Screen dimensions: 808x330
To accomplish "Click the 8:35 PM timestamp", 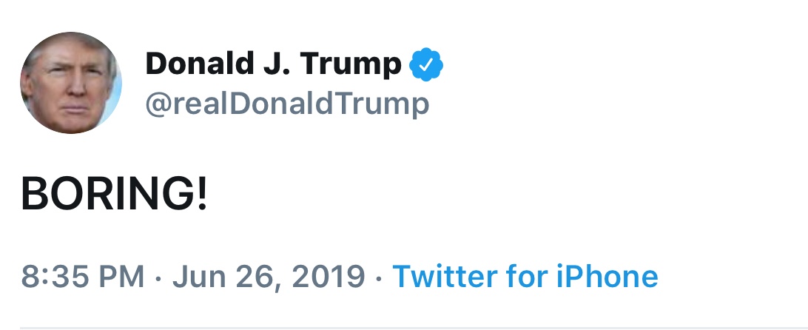I will coord(82,277).
